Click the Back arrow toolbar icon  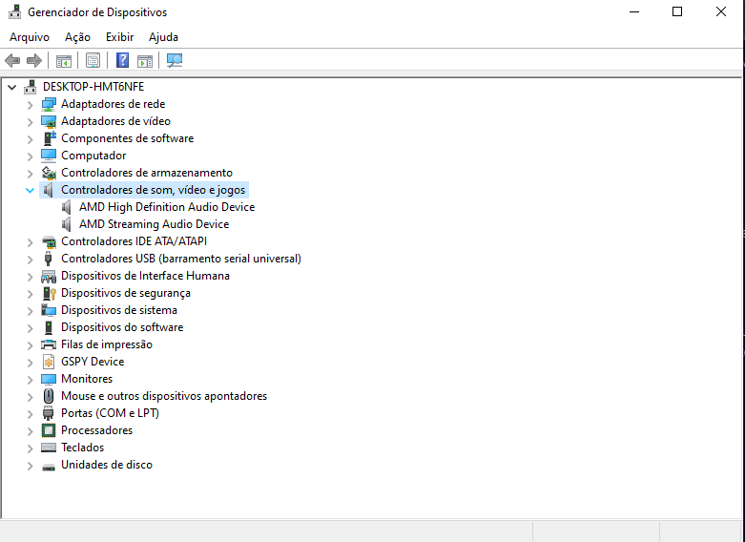[12, 60]
